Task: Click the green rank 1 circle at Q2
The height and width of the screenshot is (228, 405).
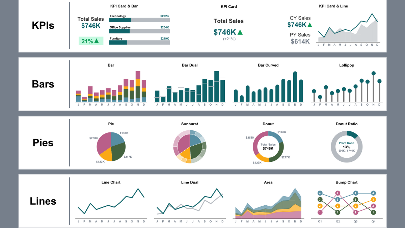Action: pos(338,212)
